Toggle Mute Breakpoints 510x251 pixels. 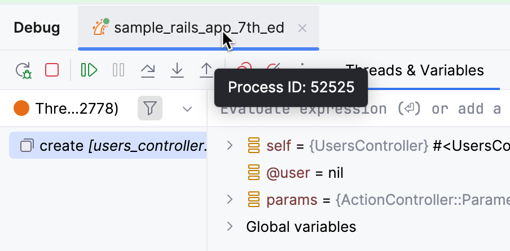click(x=274, y=68)
